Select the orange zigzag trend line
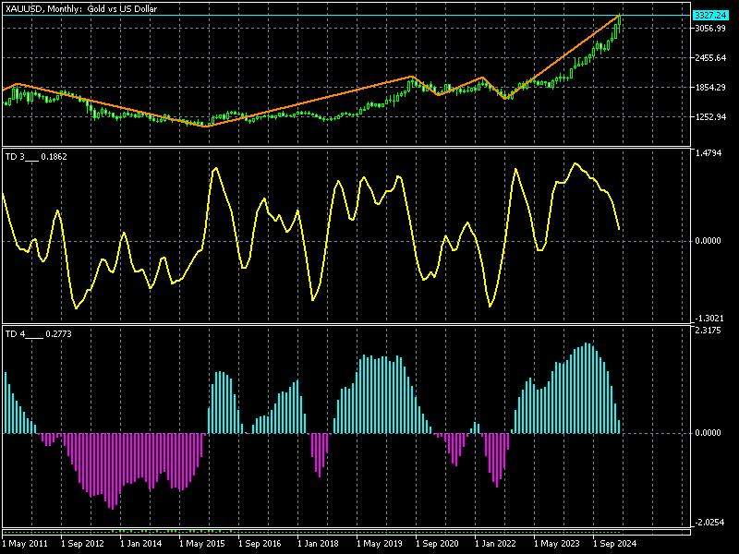Screen dimensions: 739x554 click(x=309, y=101)
